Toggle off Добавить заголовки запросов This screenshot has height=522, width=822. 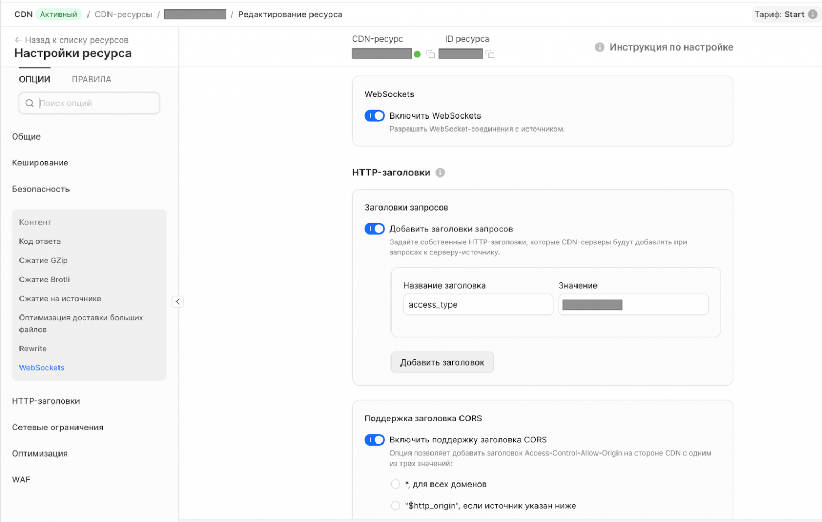pos(375,229)
